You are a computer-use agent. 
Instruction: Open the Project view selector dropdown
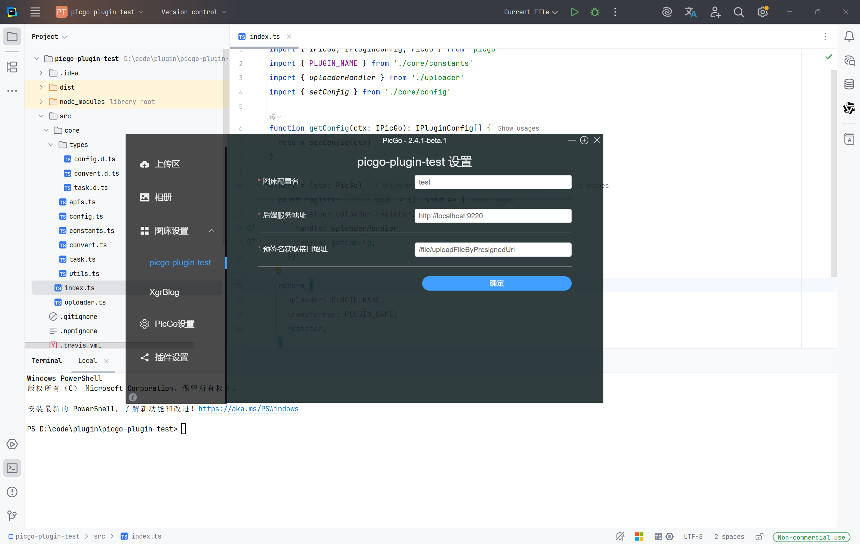pyautogui.click(x=49, y=36)
